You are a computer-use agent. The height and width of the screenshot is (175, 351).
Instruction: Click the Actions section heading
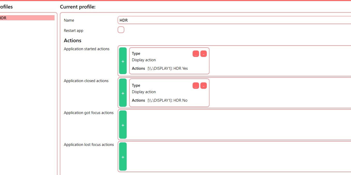[73, 40]
